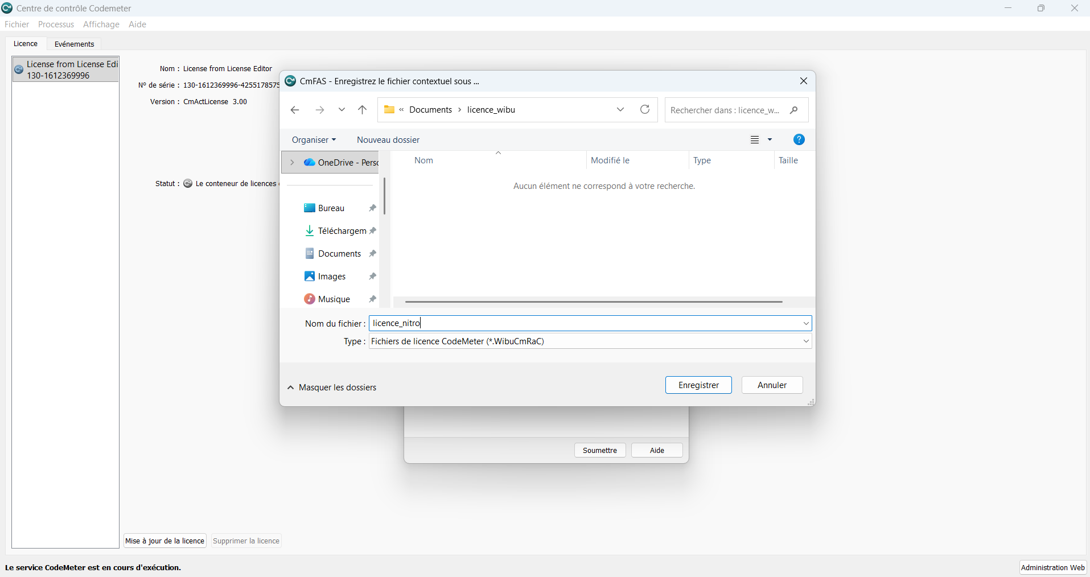Viewport: 1090px width, 577px height.
Task: Click the sidebar vertical scrollbar
Action: pyautogui.click(x=385, y=196)
